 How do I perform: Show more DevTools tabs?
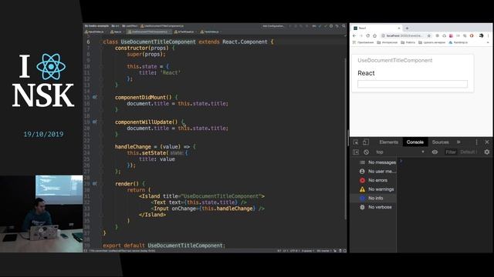point(458,142)
